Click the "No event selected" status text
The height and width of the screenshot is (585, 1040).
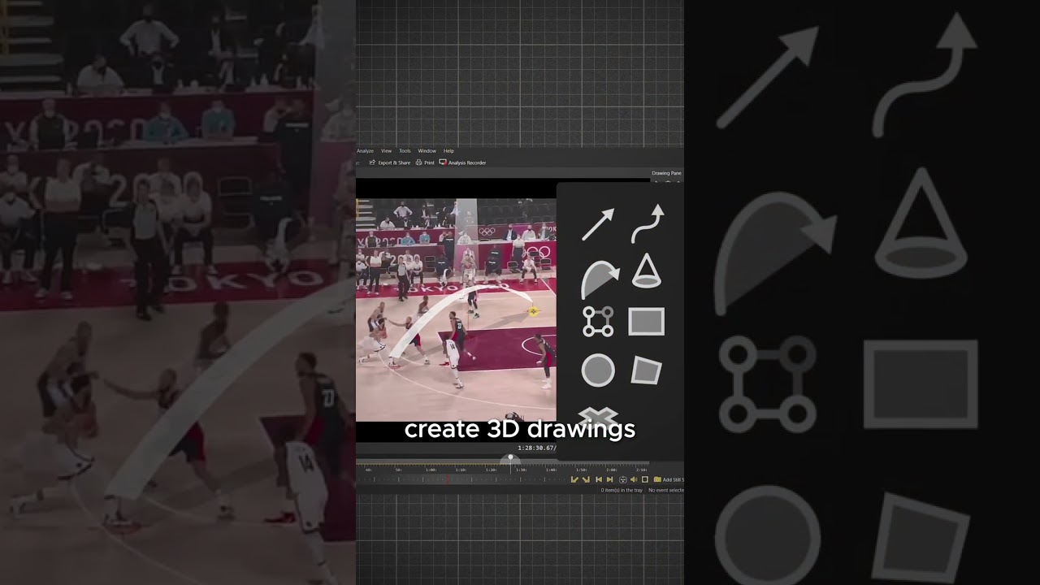pos(666,490)
